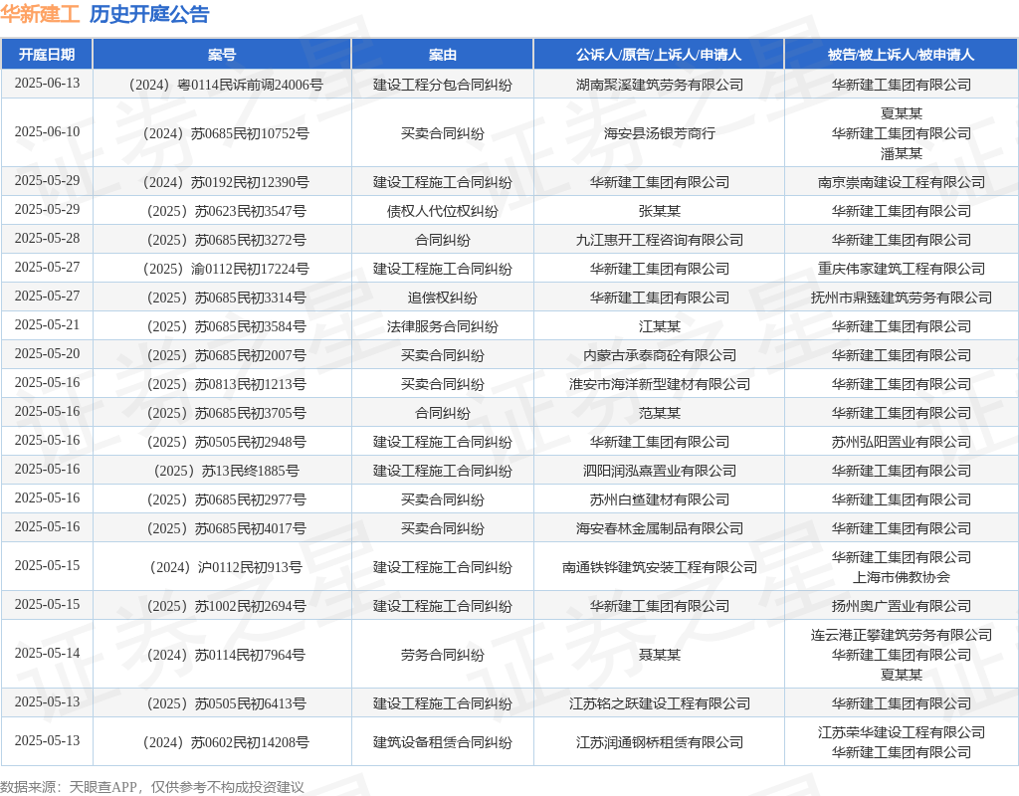Click case number (2025)苏0623民初3547号
The image size is (1019, 796).
click(x=222, y=211)
